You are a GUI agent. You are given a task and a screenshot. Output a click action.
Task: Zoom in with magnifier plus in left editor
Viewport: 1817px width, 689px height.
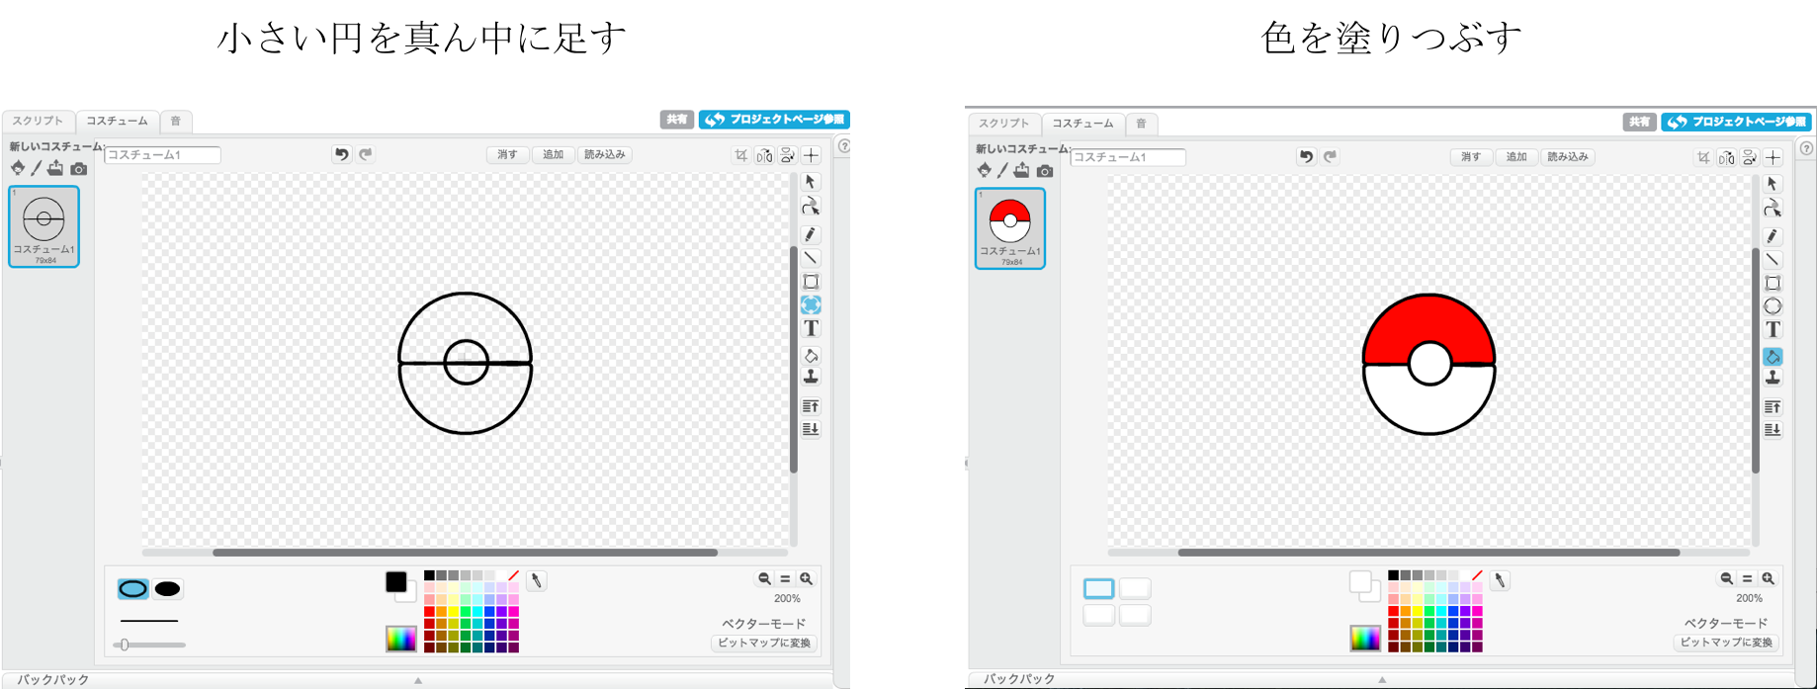pyautogui.click(x=807, y=579)
